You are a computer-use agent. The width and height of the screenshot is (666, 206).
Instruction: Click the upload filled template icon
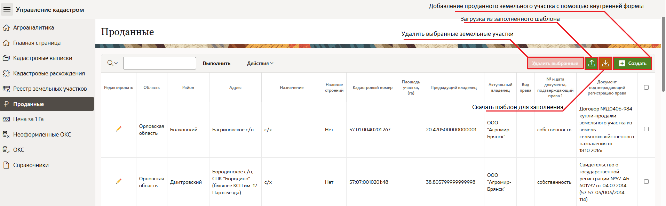coord(591,63)
